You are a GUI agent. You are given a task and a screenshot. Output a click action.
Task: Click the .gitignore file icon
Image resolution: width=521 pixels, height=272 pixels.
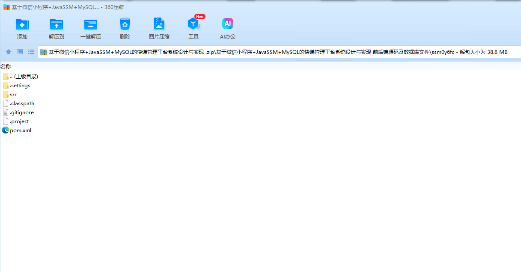click(6, 112)
